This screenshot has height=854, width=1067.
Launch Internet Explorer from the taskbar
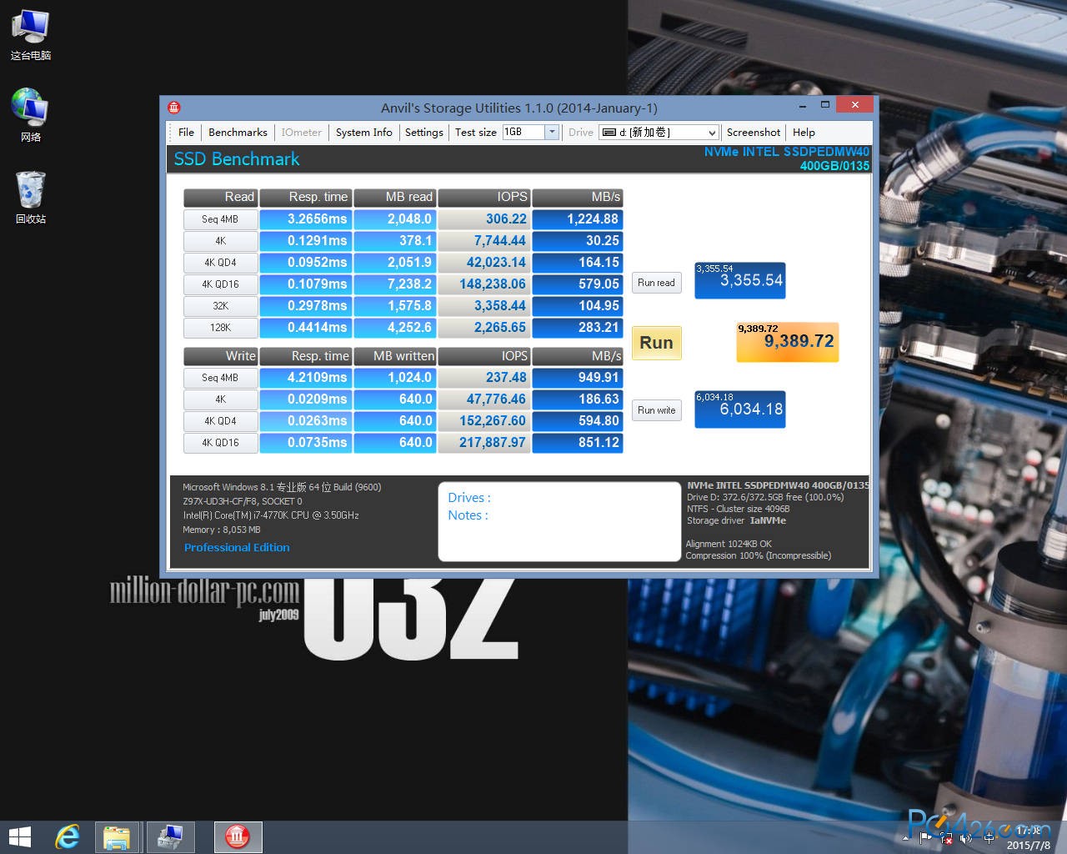[x=68, y=836]
